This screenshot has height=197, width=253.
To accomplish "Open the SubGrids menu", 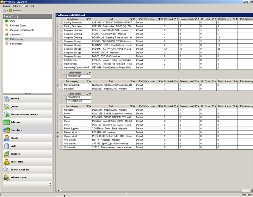I will click(17, 6).
